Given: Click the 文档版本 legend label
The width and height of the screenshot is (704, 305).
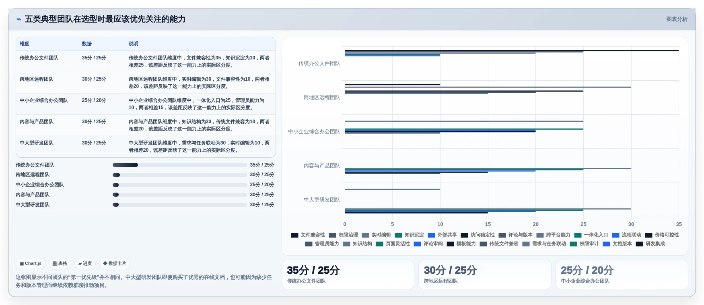Looking at the screenshot, I should tap(622, 244).
